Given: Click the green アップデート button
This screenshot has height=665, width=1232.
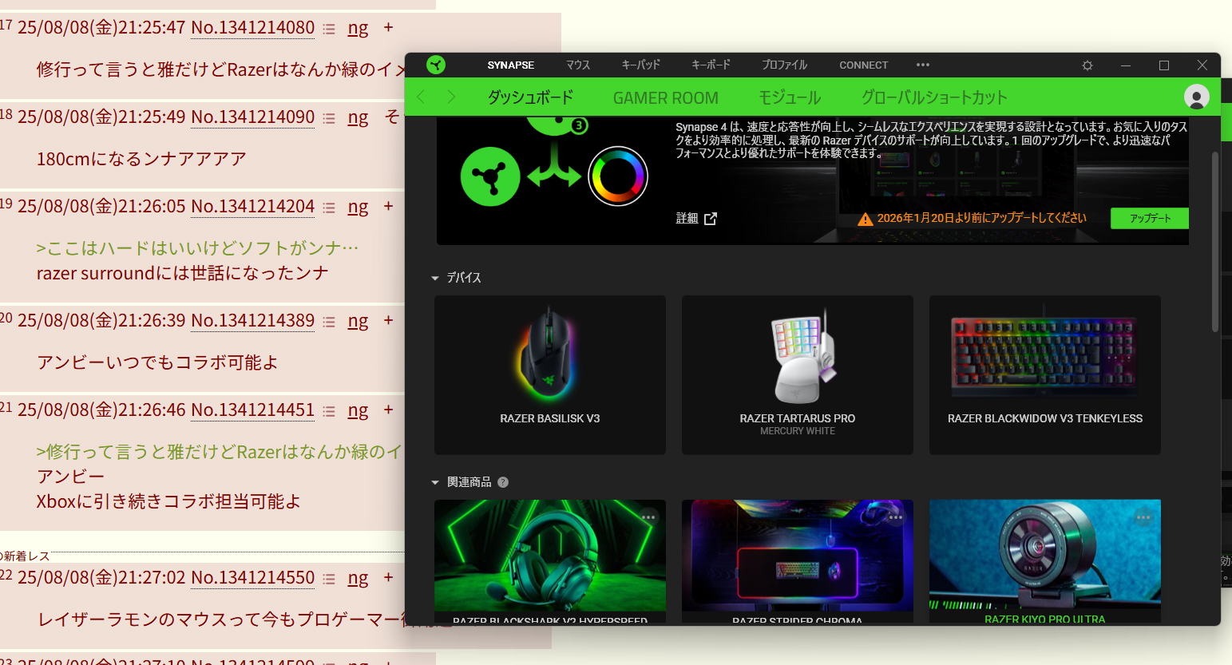Looking at the screenshot, I should tap(1150, 218).
